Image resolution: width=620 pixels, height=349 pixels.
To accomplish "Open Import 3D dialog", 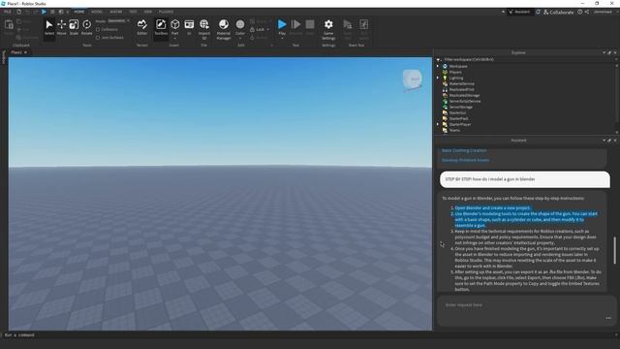I will click(x=204, y=29).
